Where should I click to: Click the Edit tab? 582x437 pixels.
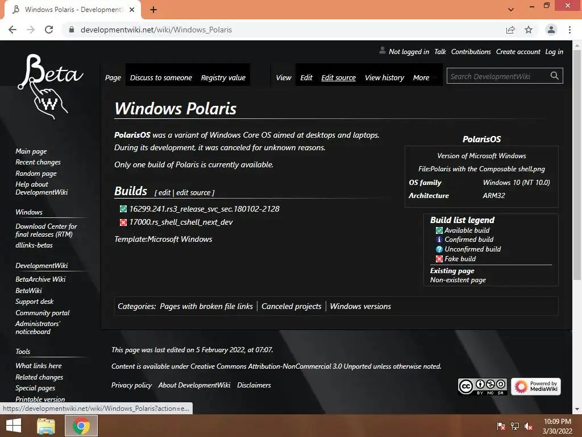[306, 77]
